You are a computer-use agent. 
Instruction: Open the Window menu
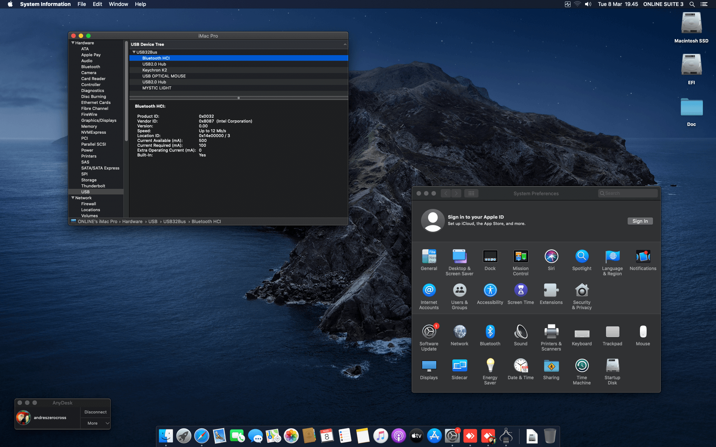tap(118, 4)
